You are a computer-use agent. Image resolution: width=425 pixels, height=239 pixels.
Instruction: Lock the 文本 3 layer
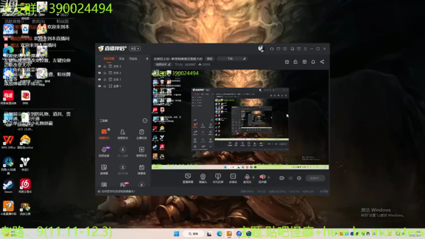[x=105, y=66]
